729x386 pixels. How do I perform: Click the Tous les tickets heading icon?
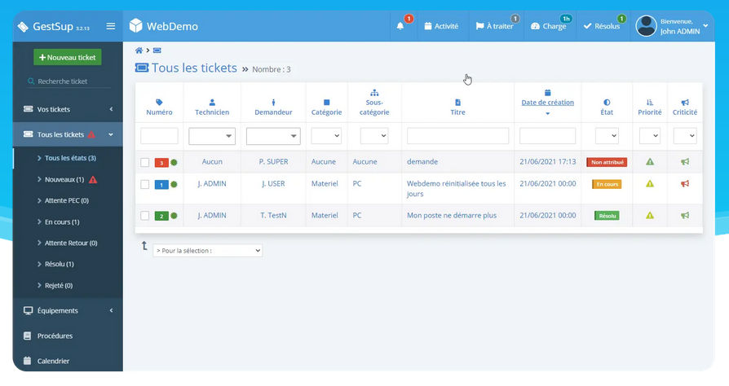(x=142, y=68)
